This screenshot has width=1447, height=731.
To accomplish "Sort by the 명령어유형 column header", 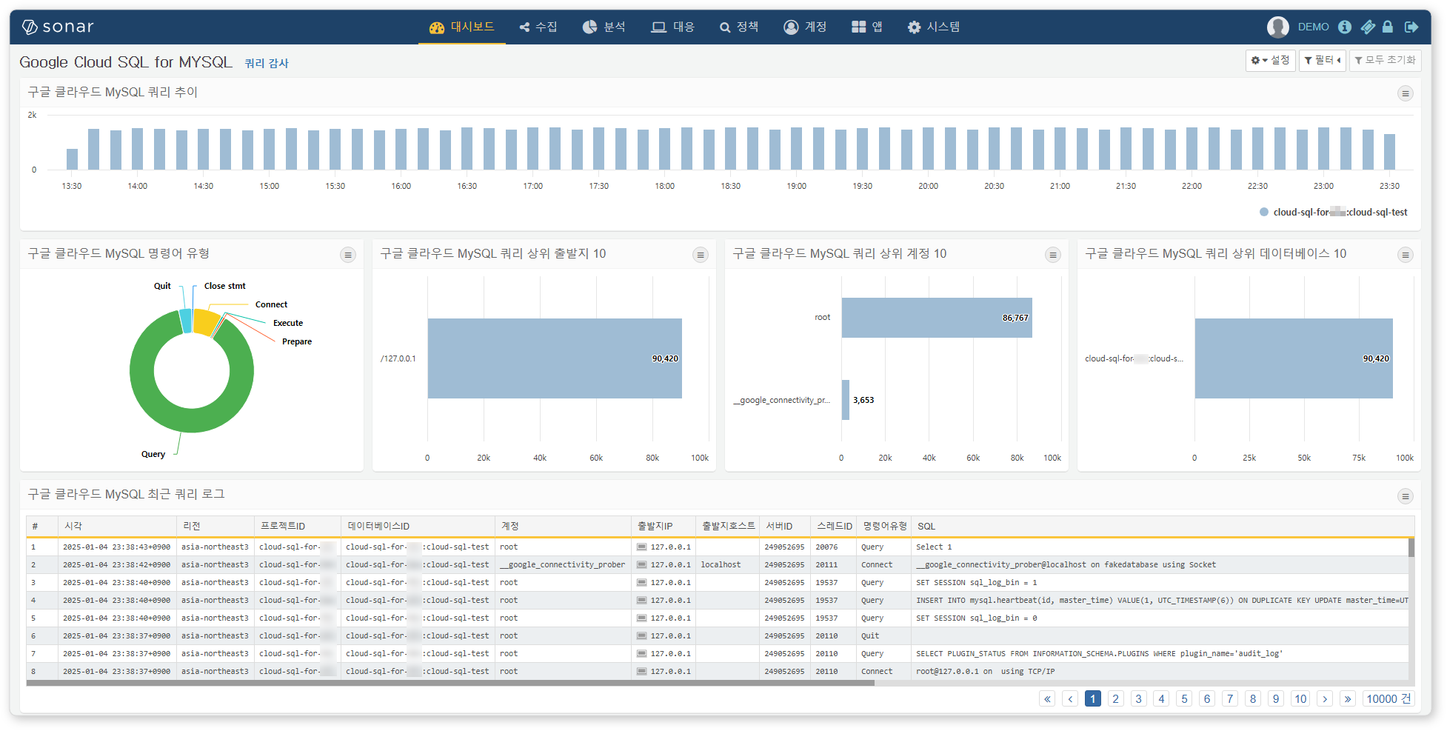I will click(885, 527).
